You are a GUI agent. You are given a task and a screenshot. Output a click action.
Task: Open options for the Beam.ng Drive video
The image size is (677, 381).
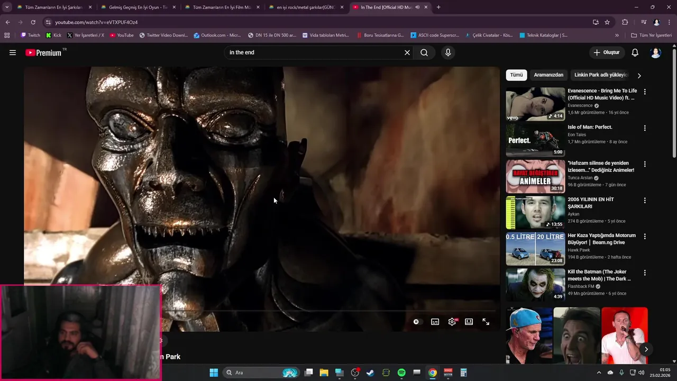[645, 237]
